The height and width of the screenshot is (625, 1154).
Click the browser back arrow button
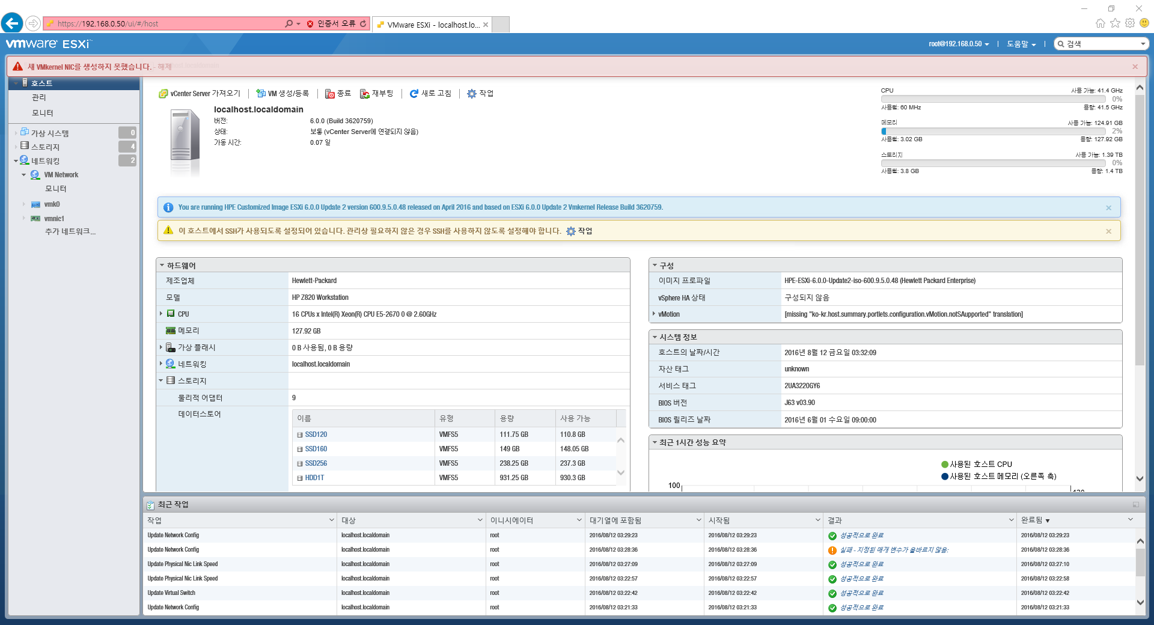click(x=12, y=23)
